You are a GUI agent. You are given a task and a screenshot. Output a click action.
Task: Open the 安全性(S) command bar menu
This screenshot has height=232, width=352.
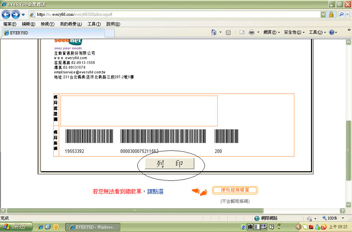(294, 33)
